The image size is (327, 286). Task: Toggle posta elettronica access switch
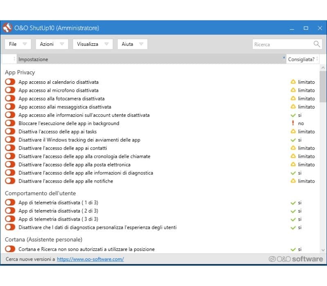tap(10, 164)
